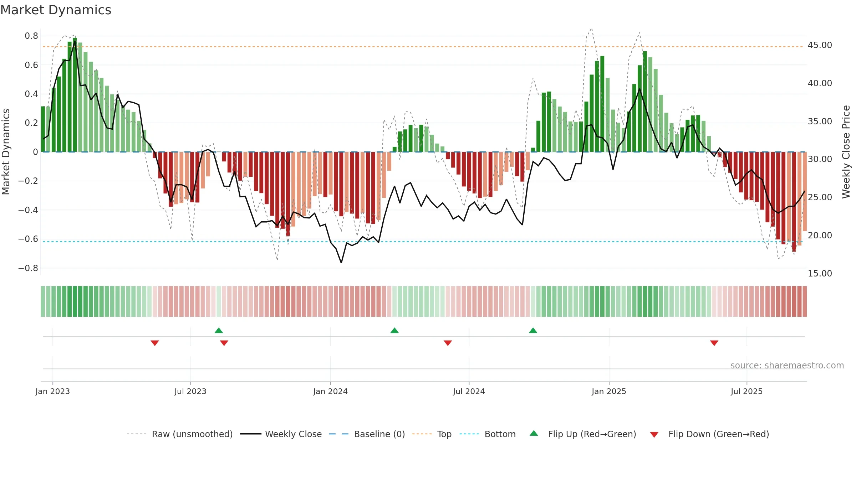Click the Flip Up (Red→Green) legend label

click(592, 434)
